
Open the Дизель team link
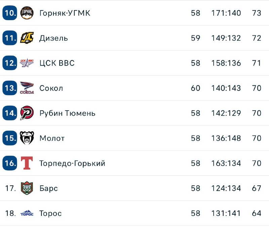click(x=53, y=38)
